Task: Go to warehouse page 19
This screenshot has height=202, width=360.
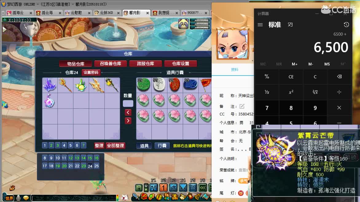Action: pos(58,166)
